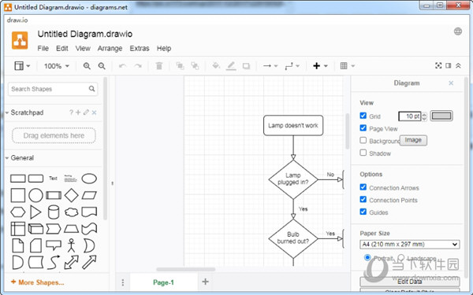Select the diamond shape in General

[72, 195]
